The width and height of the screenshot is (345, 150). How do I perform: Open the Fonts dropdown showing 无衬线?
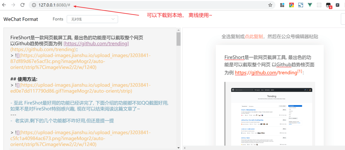tap(92, 19)
